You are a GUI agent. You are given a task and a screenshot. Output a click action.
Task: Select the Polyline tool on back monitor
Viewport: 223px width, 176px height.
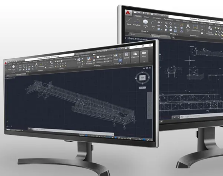(x=136, y=23)
